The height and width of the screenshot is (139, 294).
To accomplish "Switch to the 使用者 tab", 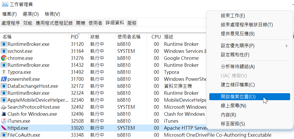I will [x=95, y=23].
